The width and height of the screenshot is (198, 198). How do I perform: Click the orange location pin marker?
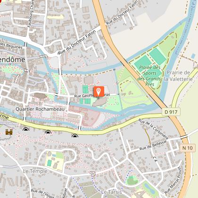click(99, 91)
